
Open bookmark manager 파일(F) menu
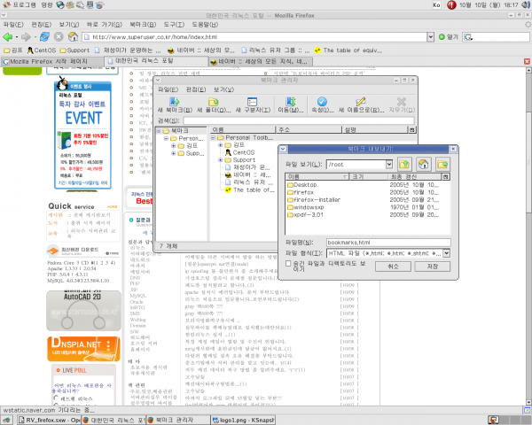coord(168,89)
